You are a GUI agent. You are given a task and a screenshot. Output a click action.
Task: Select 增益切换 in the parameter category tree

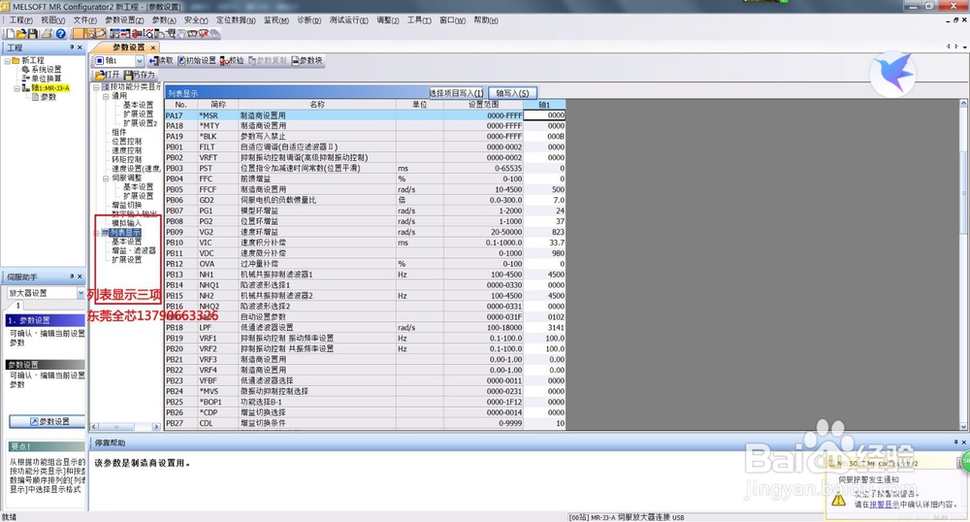coord(127,206)
